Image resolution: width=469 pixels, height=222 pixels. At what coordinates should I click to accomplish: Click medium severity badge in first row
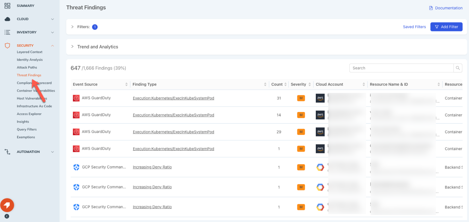301,98
